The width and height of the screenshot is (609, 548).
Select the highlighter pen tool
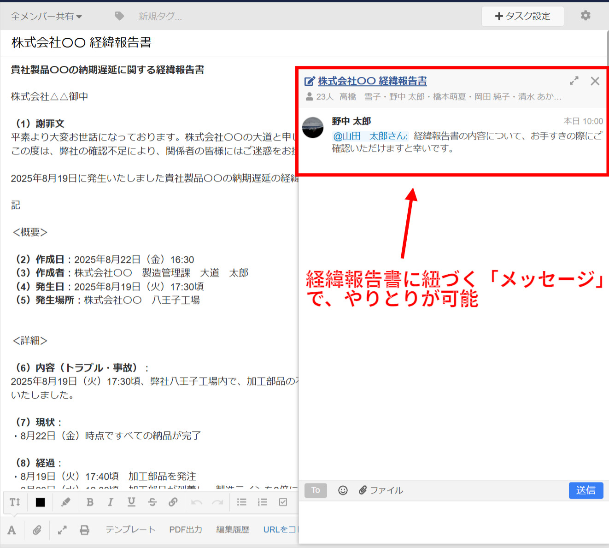point(65,502)
